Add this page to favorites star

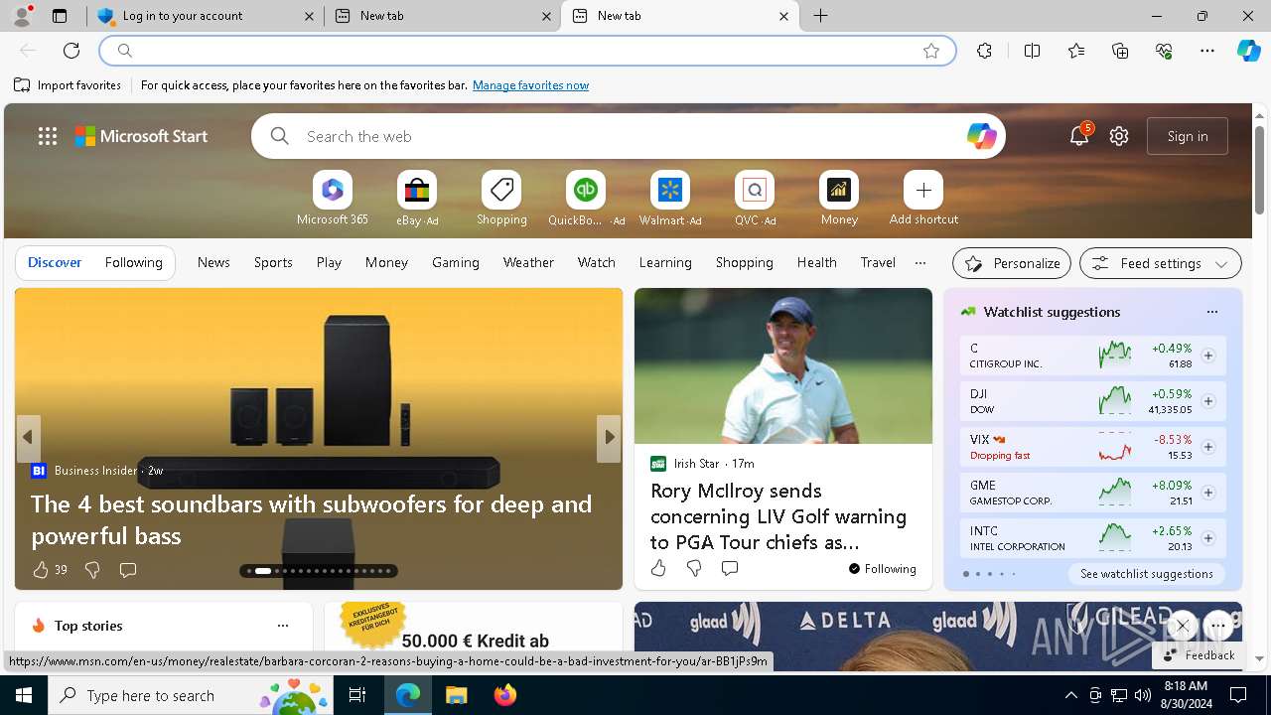coord(931,51)
